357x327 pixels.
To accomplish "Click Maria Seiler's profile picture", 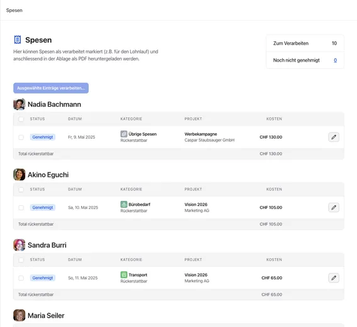I will 19,315.
